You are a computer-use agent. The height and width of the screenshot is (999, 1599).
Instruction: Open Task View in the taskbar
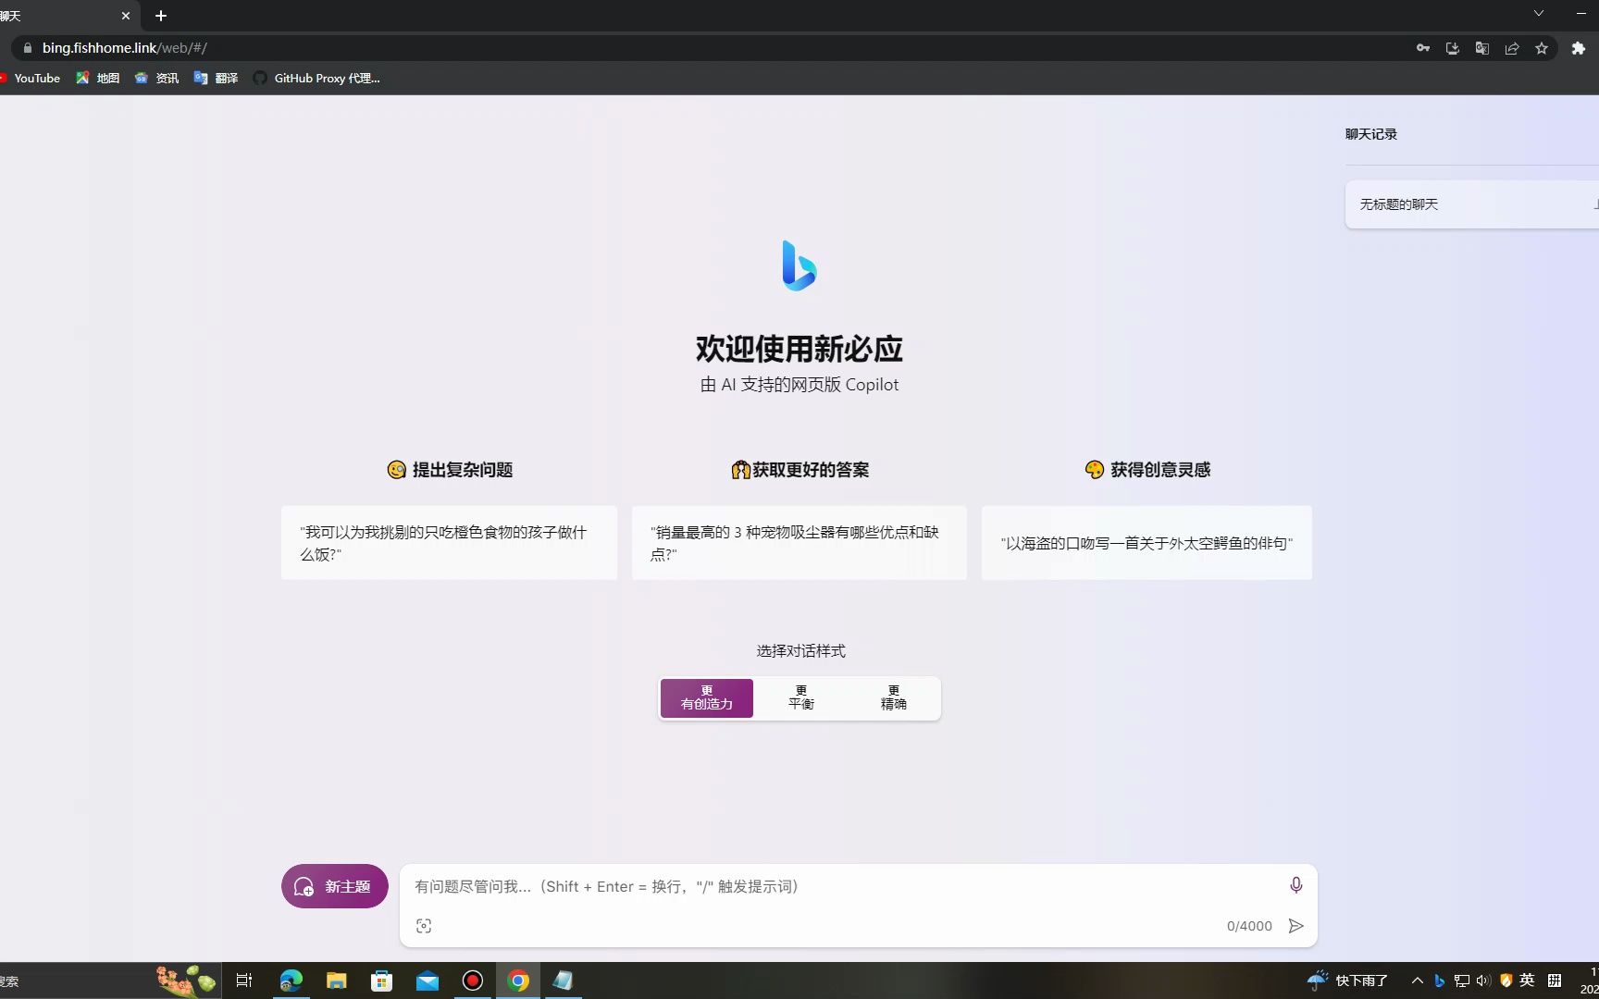tap(244, 980)
